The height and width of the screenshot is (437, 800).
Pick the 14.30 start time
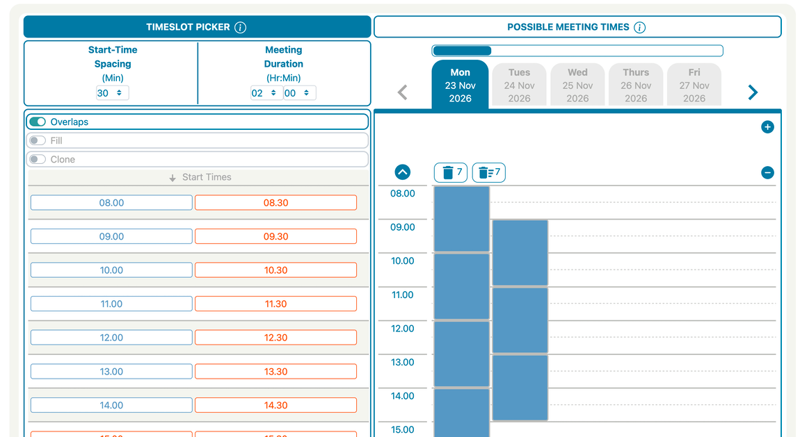click(275, 406)
